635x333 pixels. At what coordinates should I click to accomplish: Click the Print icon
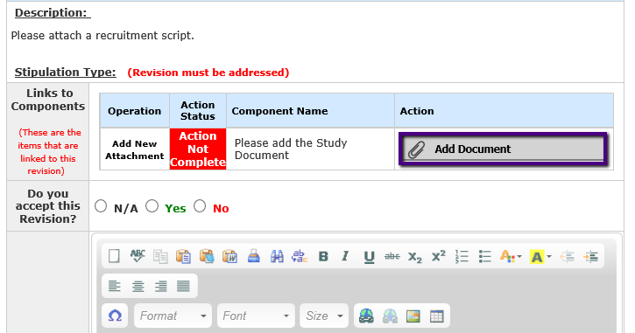point(253,256)
